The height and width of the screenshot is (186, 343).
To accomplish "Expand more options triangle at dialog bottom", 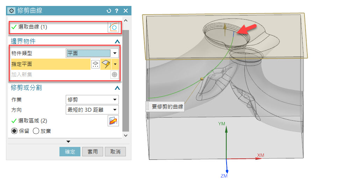I will tap(68, 141).
